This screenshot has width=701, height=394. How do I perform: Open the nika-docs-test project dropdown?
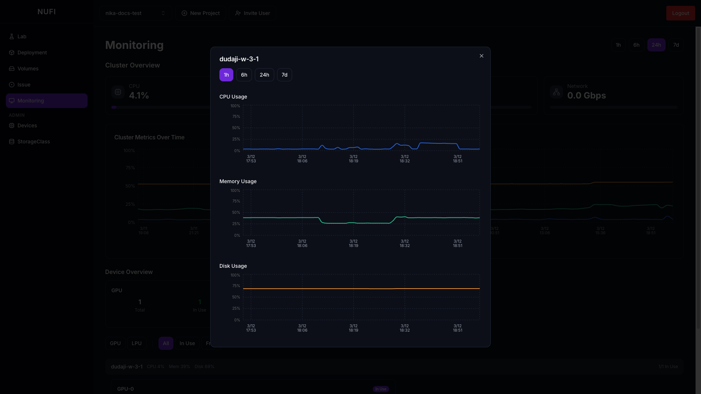[135, 13]
